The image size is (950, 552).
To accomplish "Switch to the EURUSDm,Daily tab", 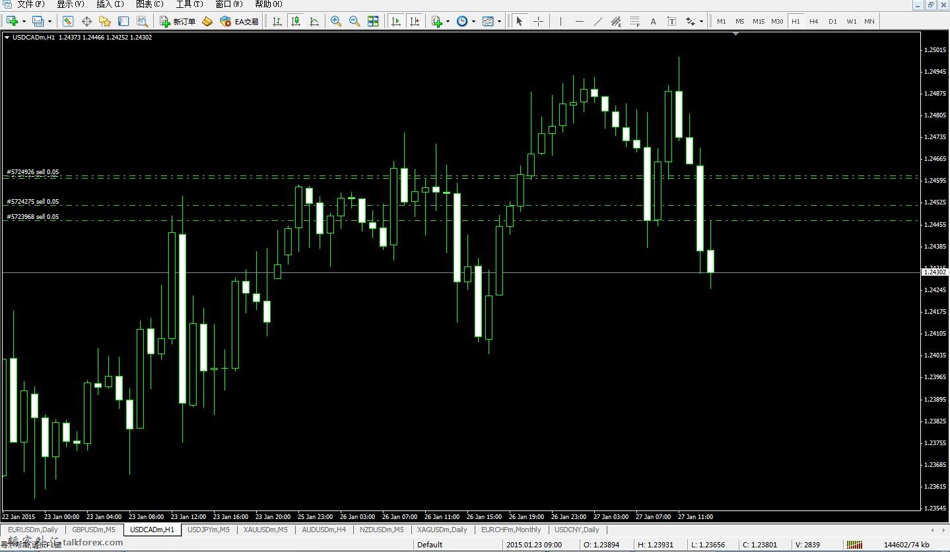I will coord(33,530).
